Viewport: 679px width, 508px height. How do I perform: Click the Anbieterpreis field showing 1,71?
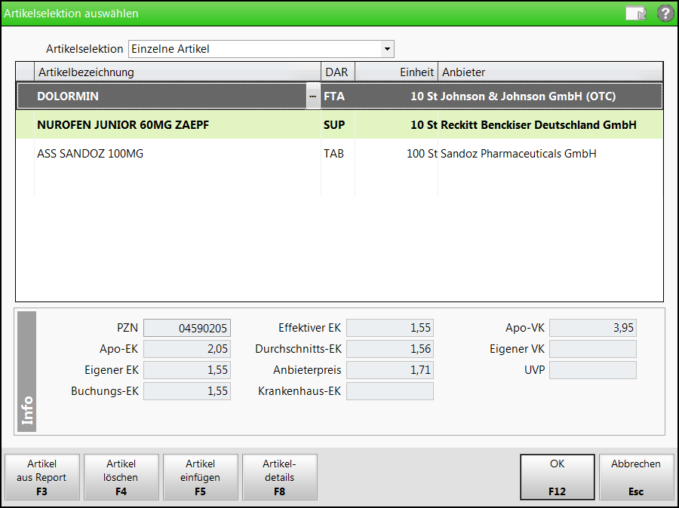tap(390, 370)
